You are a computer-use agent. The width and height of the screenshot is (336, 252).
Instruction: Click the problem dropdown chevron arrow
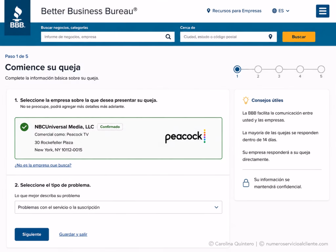coord(217,207)
